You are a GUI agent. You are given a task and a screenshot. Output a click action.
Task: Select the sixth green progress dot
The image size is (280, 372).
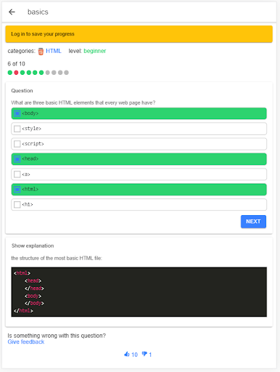[41, 73]
